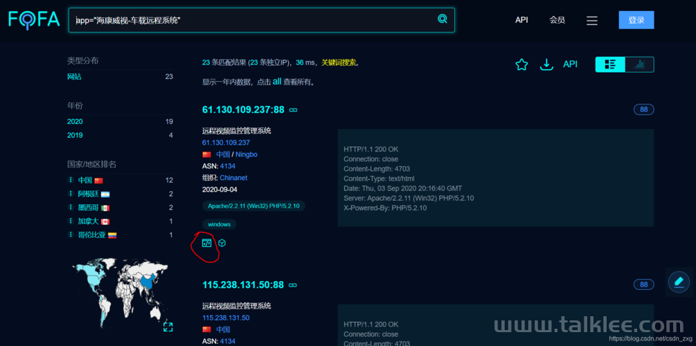696x346 pixels.
Task: Open the 会员 membership menu
Action: click(x=557, y=20)
